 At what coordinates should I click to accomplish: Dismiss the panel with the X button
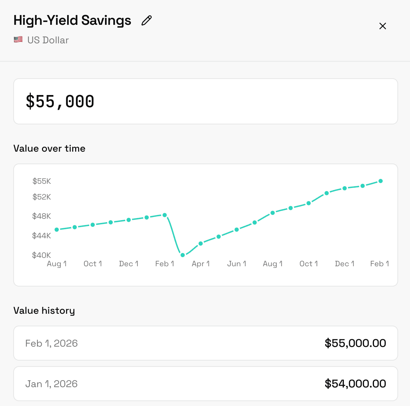382,26
